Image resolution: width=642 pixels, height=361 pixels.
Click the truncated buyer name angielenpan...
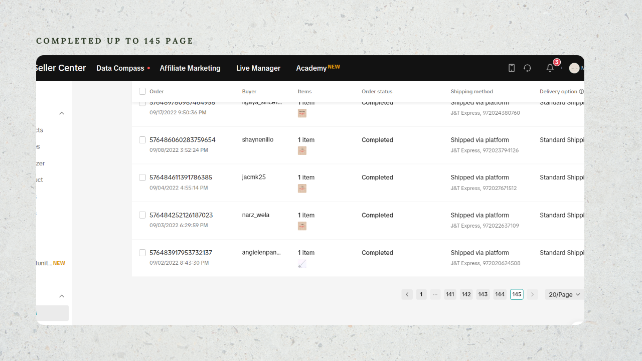(261, 253)
